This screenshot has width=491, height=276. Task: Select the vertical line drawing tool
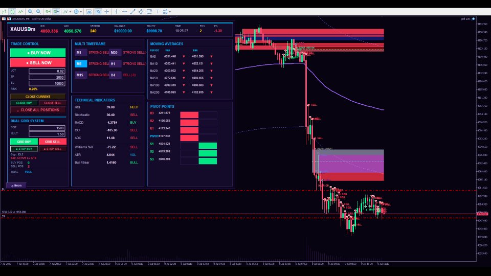point(116,12)
